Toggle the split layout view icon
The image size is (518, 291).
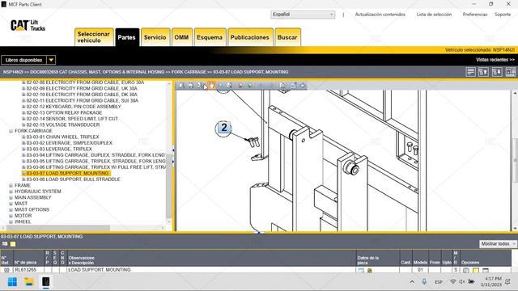click(x=511, y=72)
